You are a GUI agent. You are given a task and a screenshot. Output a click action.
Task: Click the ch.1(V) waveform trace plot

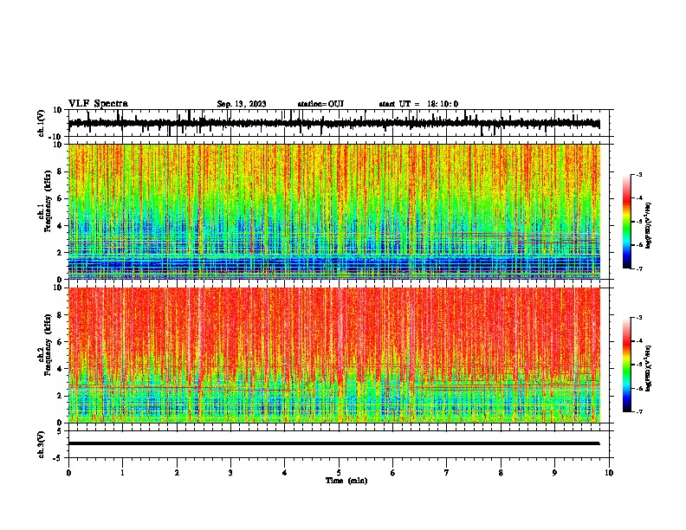click(334, 123)
